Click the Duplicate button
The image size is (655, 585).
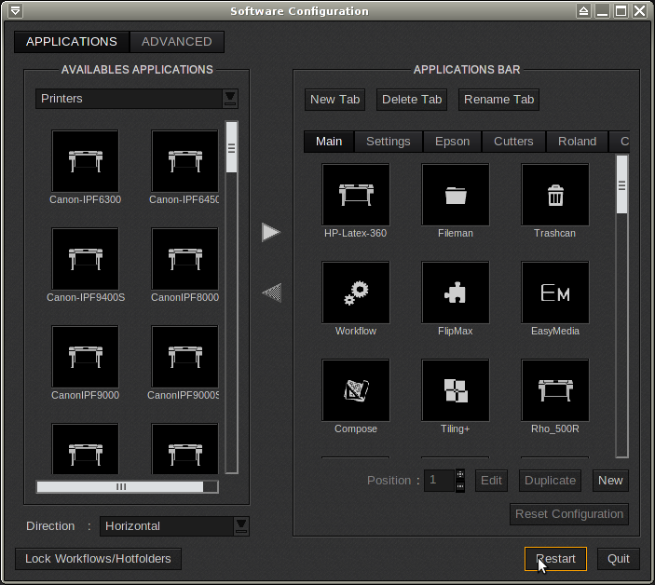(550, 481)
